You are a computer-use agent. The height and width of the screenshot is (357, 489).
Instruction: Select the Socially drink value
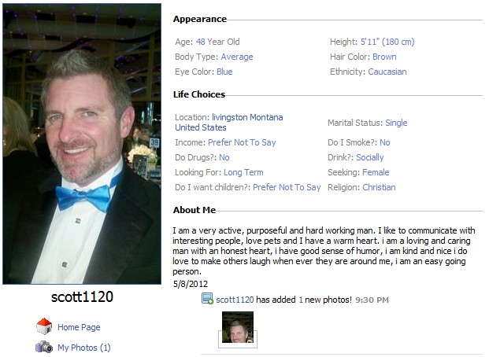tap(370, 157)
